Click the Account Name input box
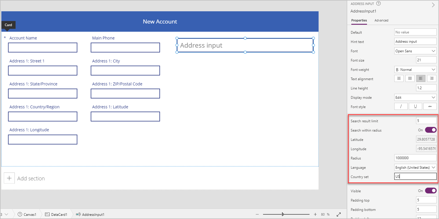This screenshot has height=219, width=439. point(43,48)
